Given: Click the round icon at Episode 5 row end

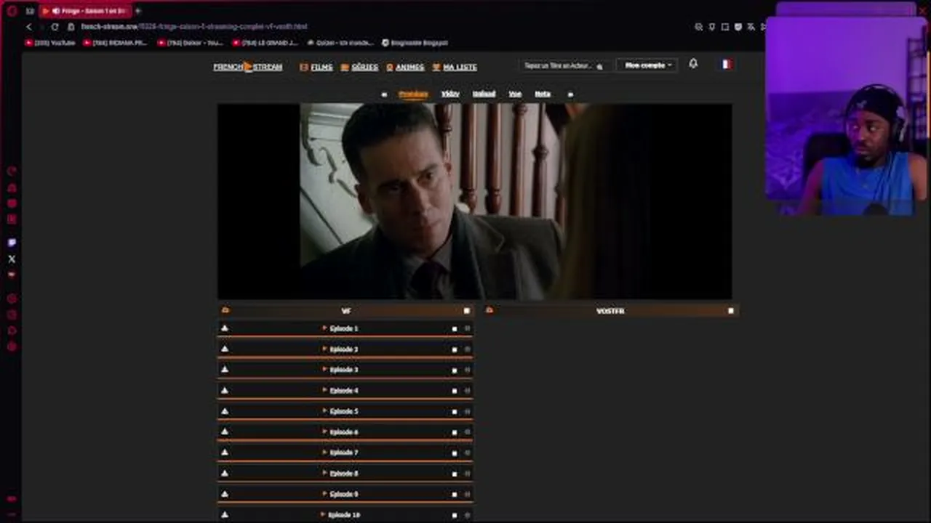Looking at the screenshot, I should point(468,412).
